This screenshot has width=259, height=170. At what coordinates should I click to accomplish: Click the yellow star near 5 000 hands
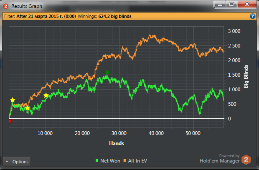(x=27, y=108)
